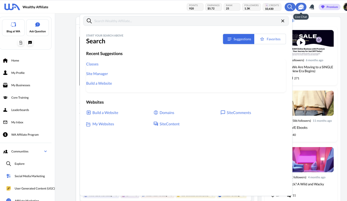This screenshot has height=201, width=347.
Task: Open the SiteComments link
Action: pos(239,113)
